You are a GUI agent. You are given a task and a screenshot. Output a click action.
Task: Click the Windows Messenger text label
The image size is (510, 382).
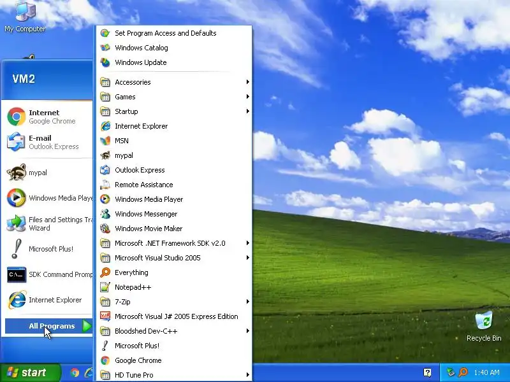(x=146, y=214)
